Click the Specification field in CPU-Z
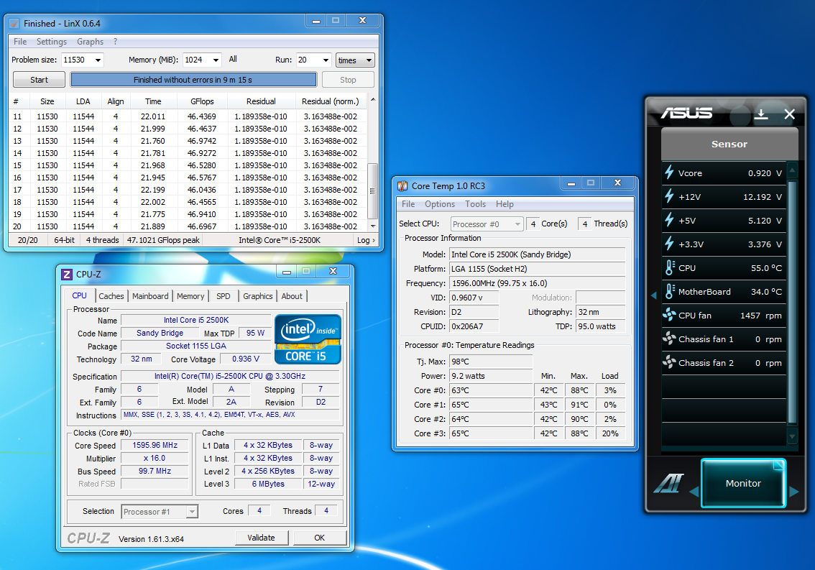 click(230, 376)
